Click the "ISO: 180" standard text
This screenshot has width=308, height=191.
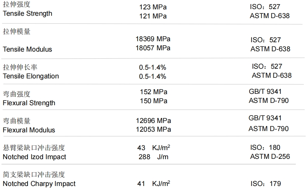tap(265, 147)
